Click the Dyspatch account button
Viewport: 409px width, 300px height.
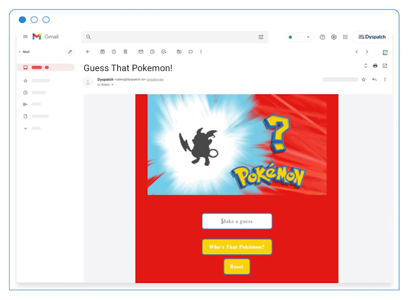click(x=371, y=37)
